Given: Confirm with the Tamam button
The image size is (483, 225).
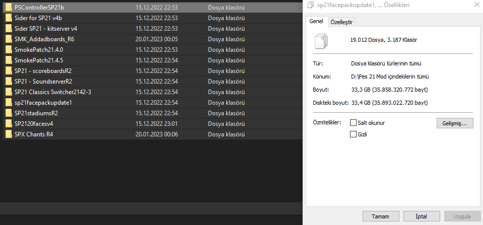Looking at the screenshot, I should click(381, 216).
